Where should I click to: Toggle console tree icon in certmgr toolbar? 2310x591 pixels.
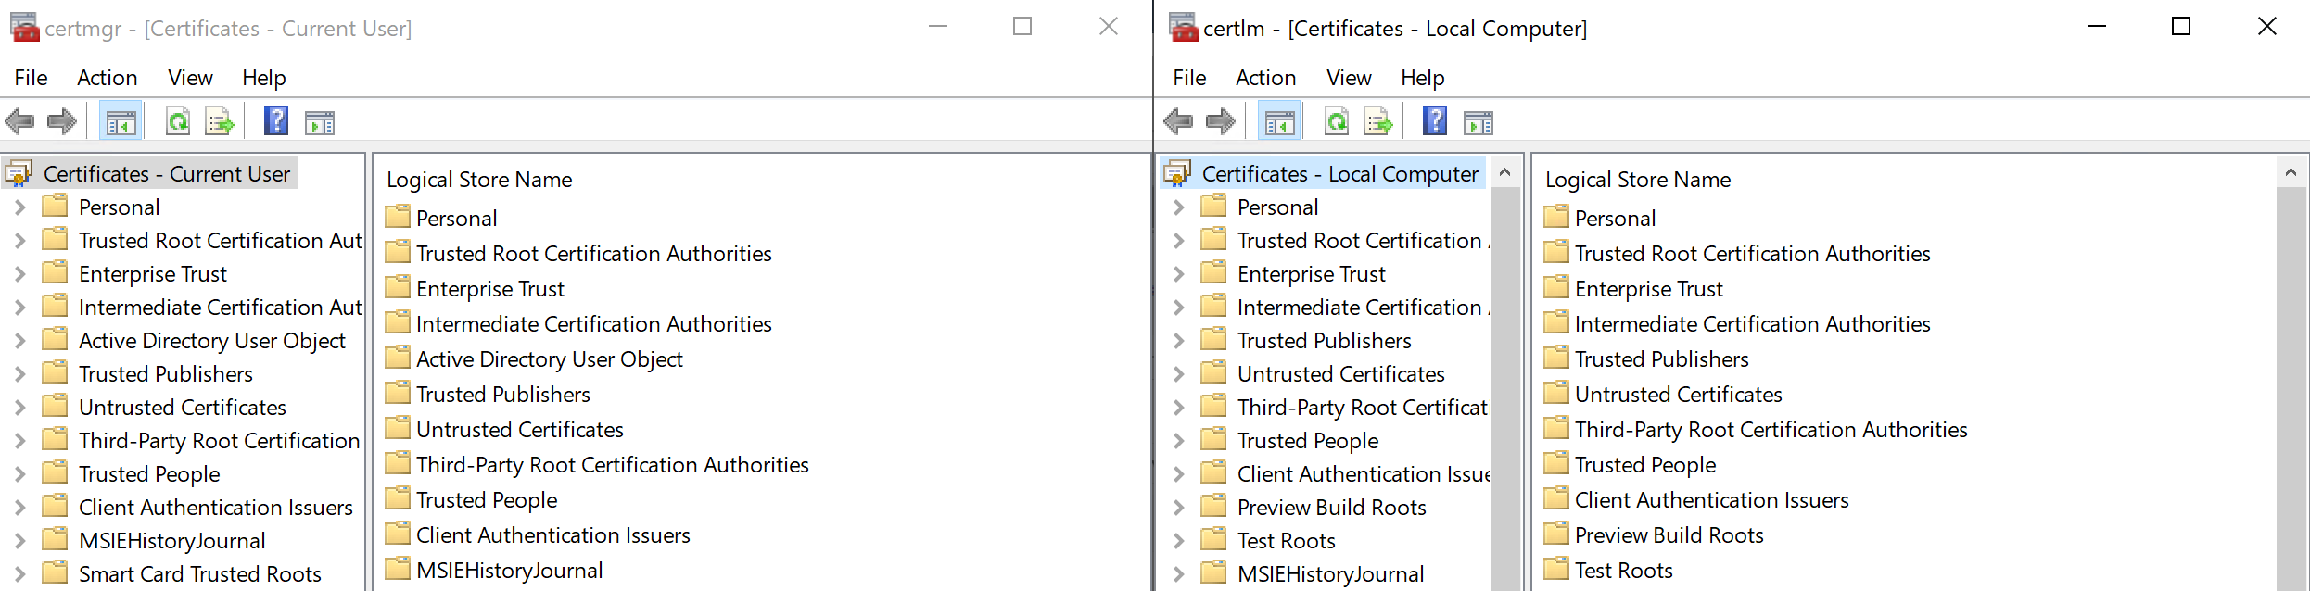click(x=121, y=121)
